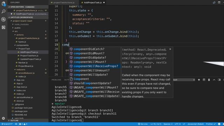Maximize the panel with the up chevron

coord(214,80)
